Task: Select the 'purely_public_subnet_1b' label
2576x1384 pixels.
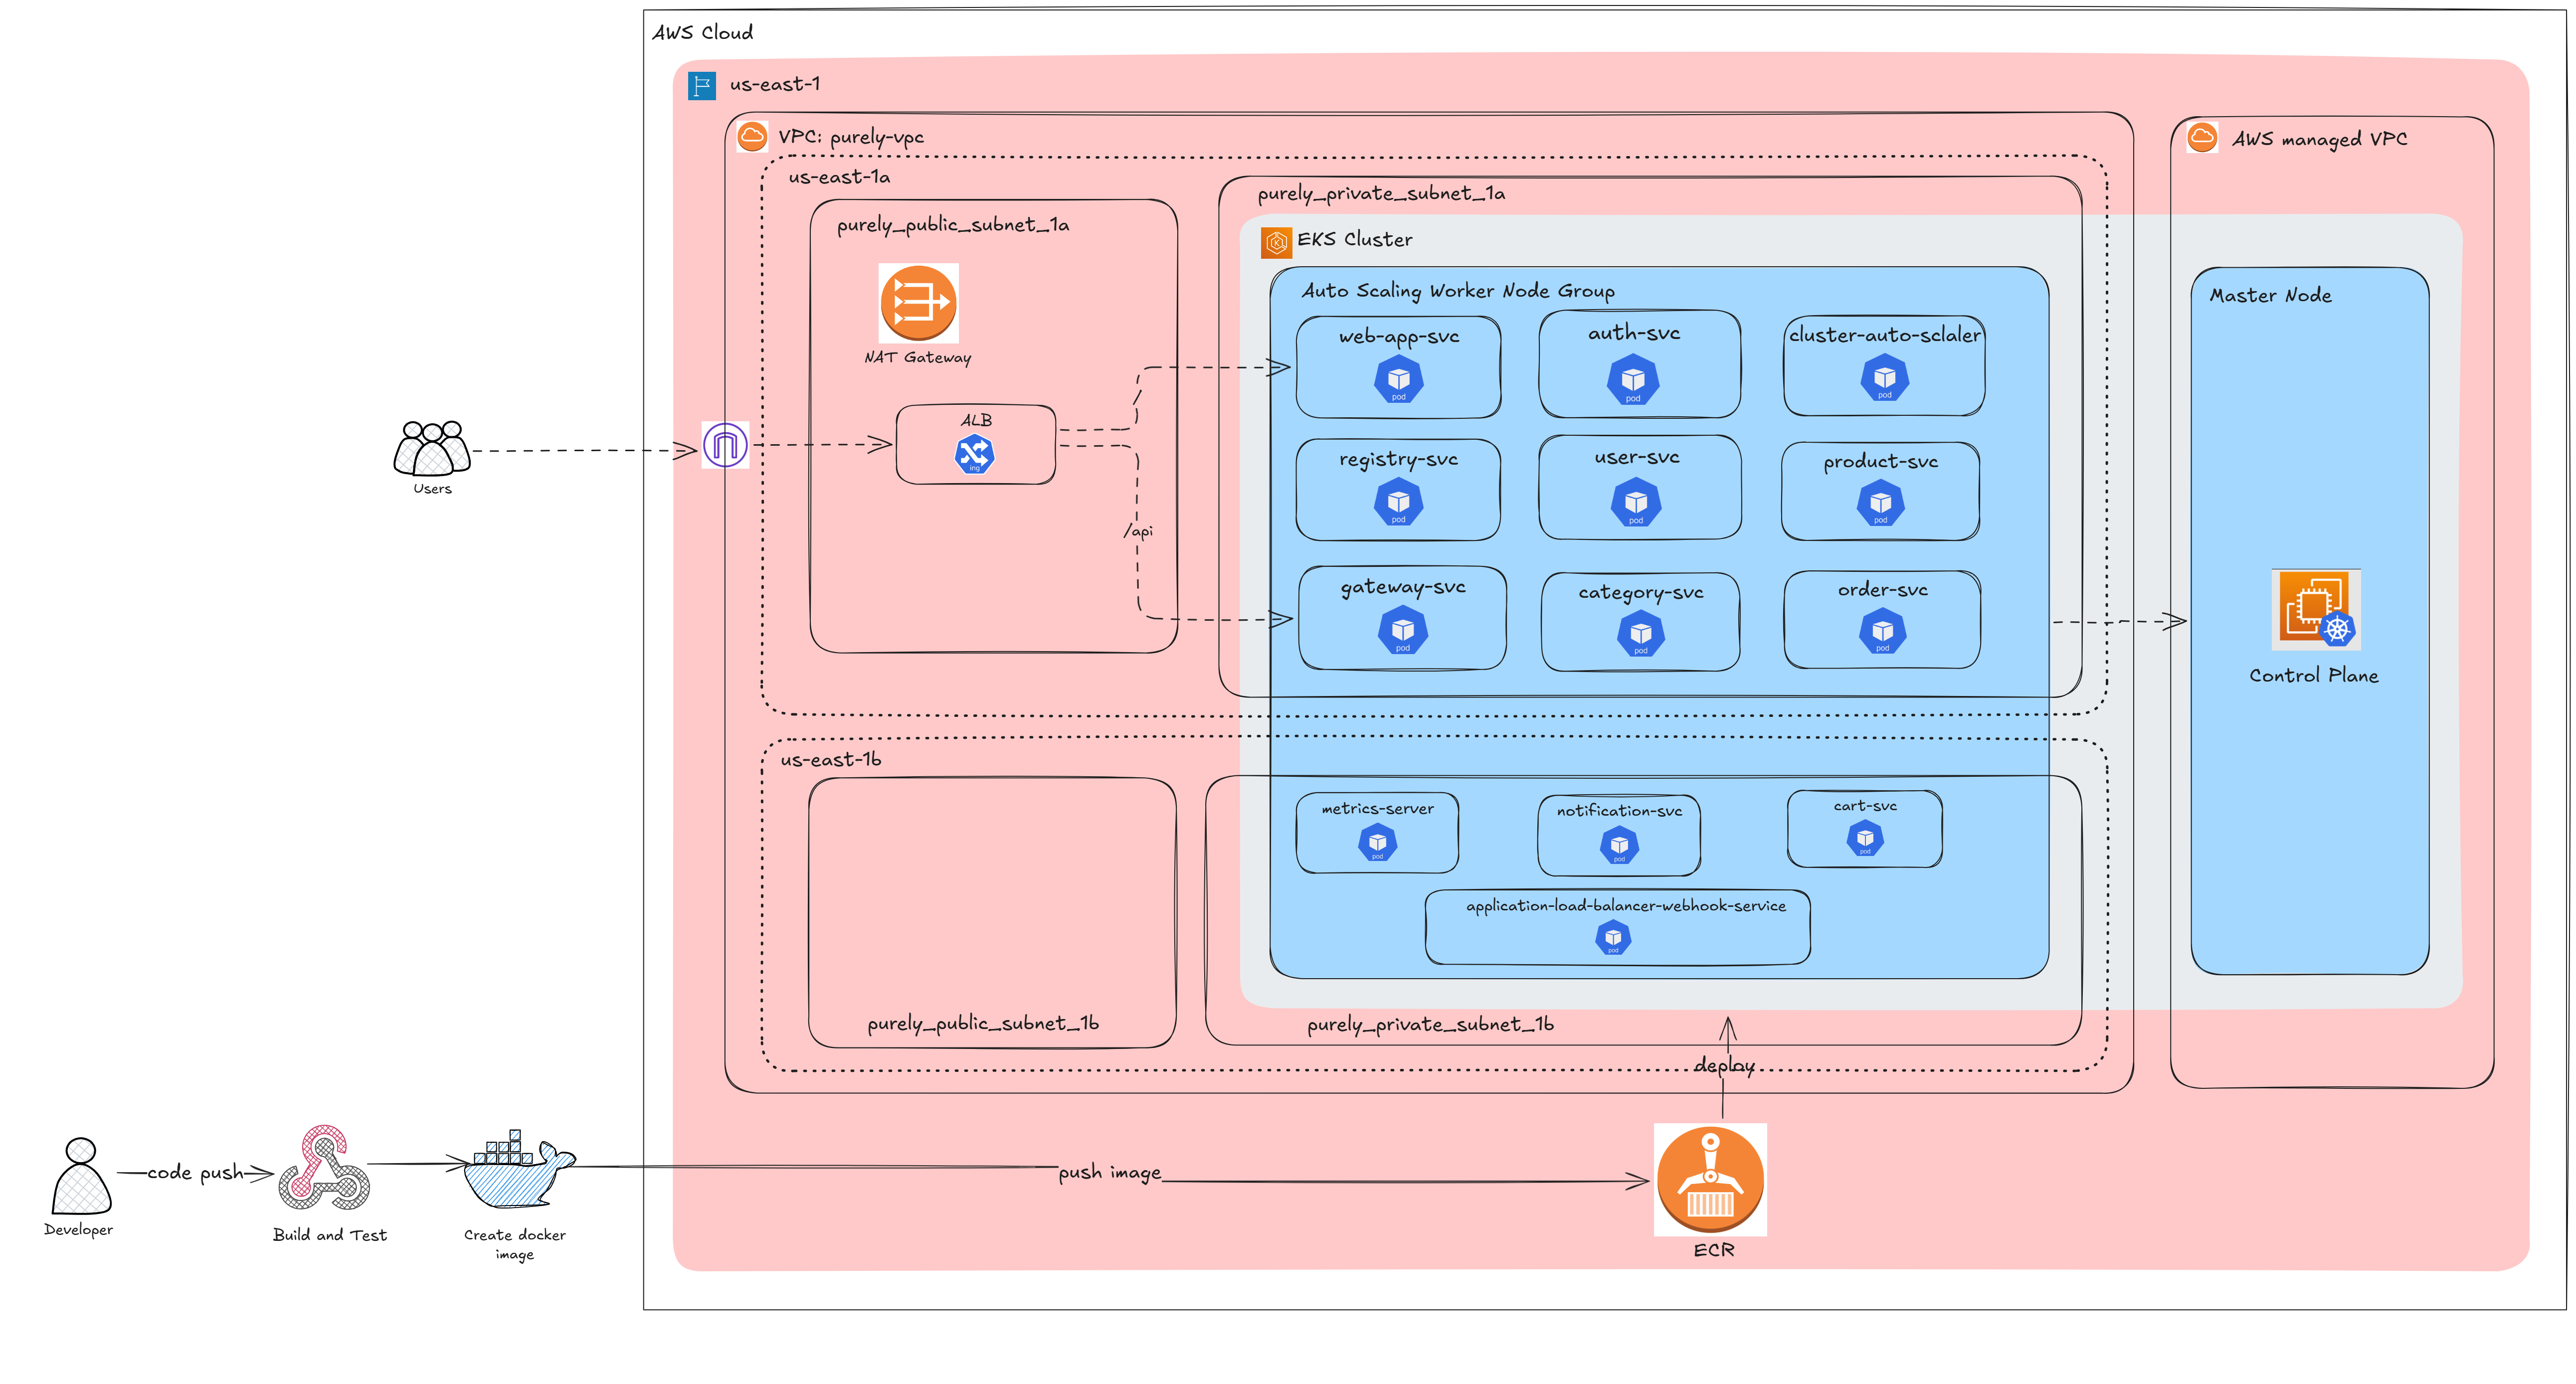Action: [x=983, y=1024]
